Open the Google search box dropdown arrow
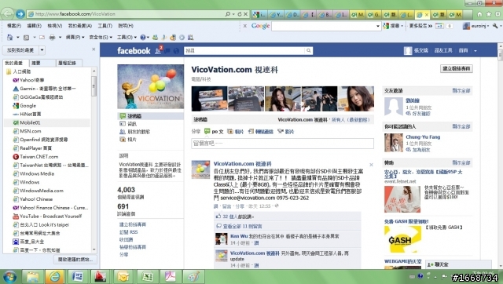Viewport: 503px width, 284px height. pyautogui.click(x=378, y=26)
